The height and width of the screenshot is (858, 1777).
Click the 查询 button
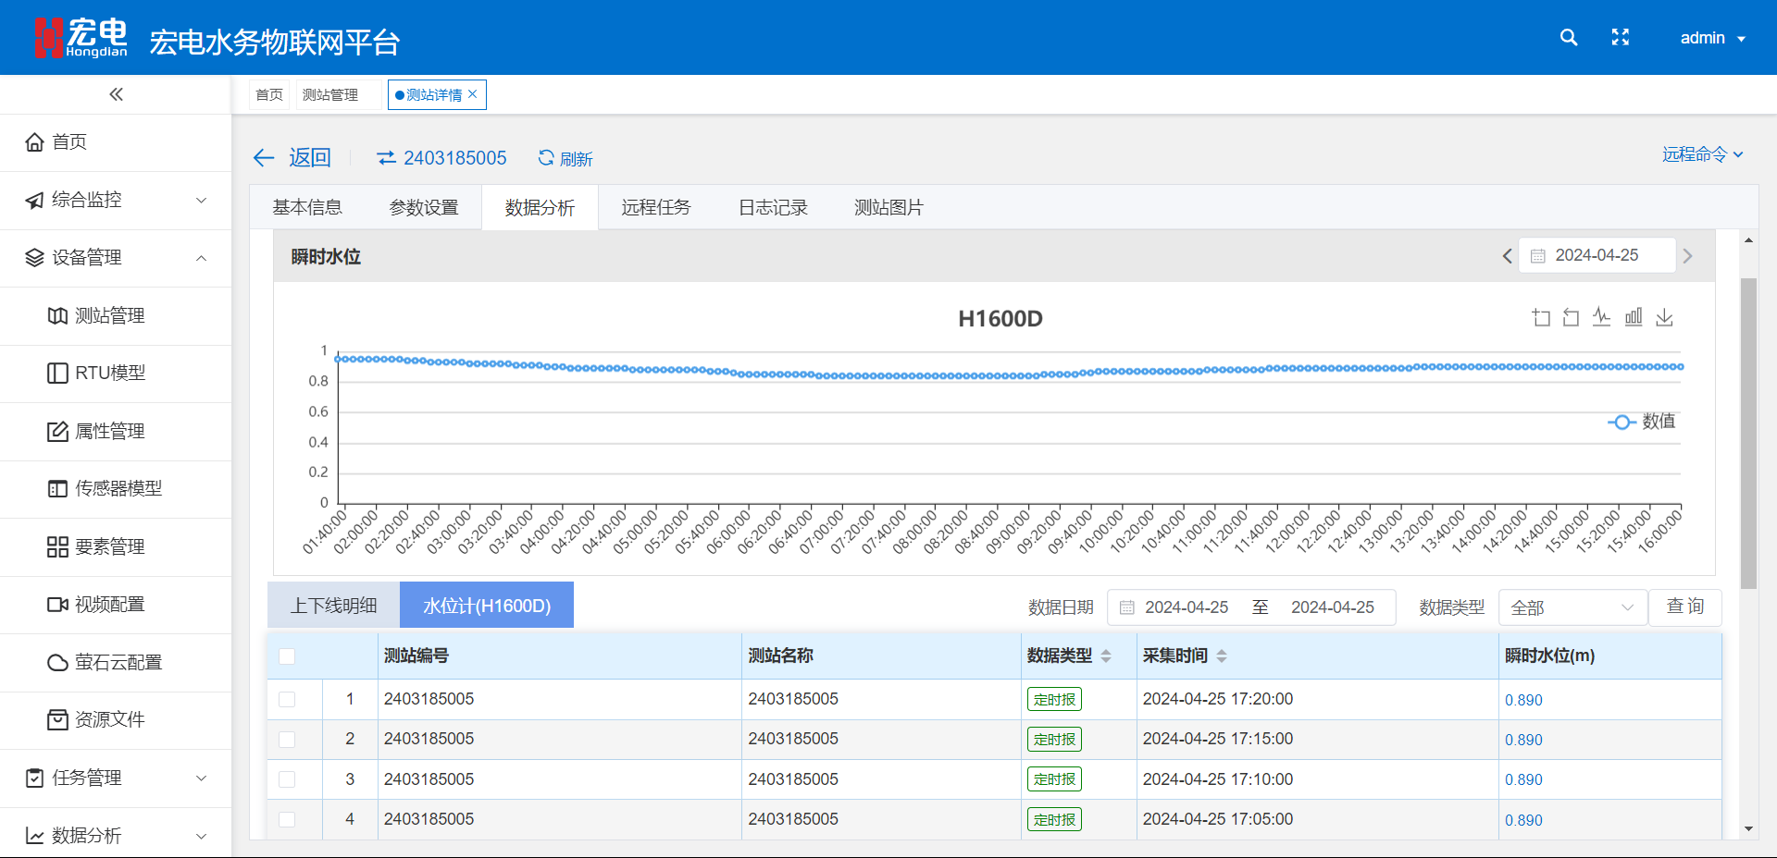click(x=1684, y=607)
